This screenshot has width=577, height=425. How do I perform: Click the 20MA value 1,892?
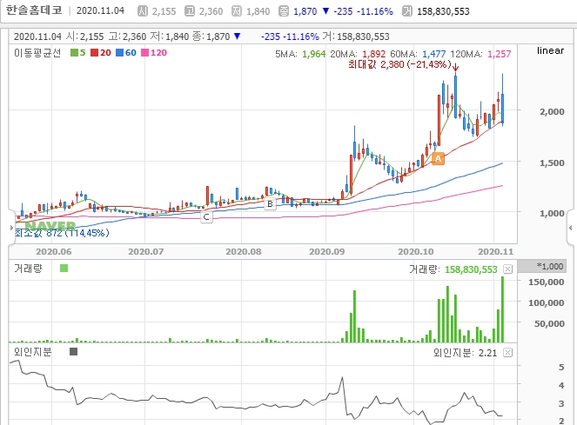[x=374, y=54]
